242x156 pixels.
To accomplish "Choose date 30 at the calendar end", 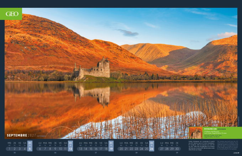I will click(177, 149).
